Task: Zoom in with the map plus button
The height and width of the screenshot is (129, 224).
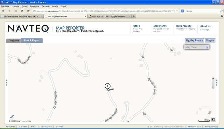Action: (213, 78)
